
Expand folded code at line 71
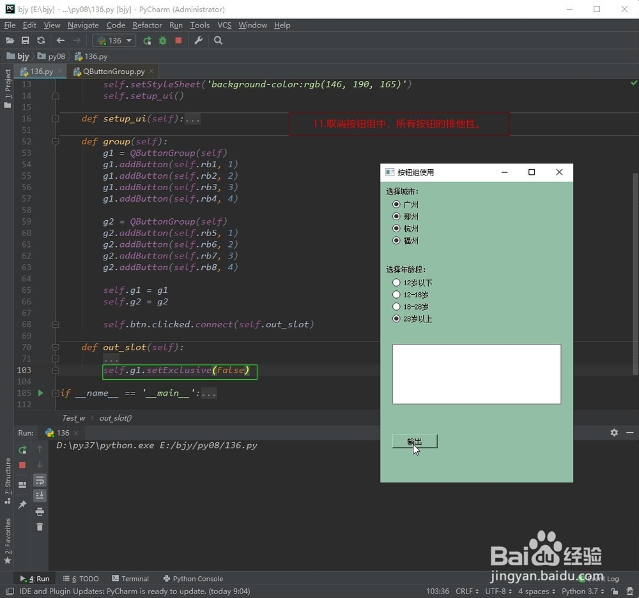[x=56, y=359]
